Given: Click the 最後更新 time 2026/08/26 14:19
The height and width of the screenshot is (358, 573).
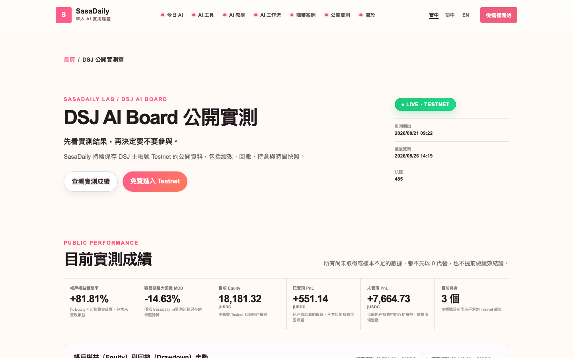Looking at the screenshot, I should pos(413,156).
